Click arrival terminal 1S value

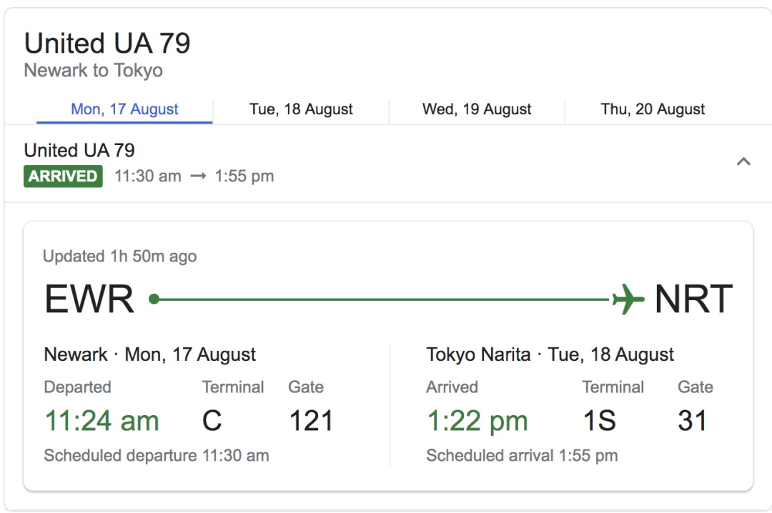coord(599,421)
